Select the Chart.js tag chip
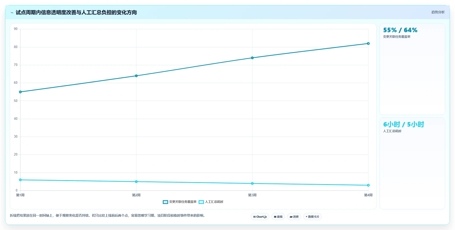 click(260, 217)
